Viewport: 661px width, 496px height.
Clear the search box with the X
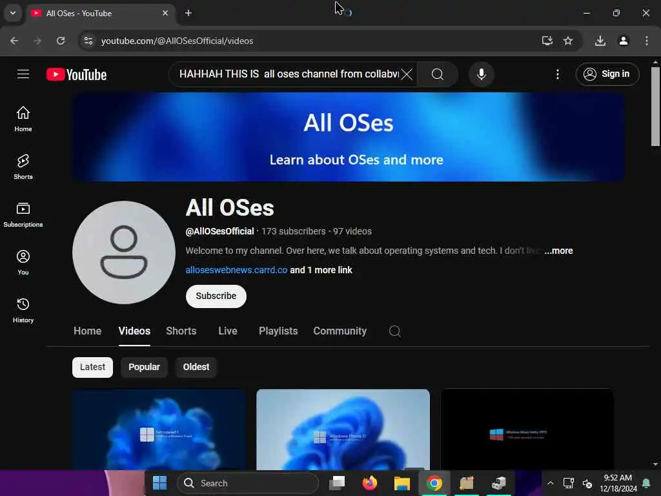tap(407, 74)
